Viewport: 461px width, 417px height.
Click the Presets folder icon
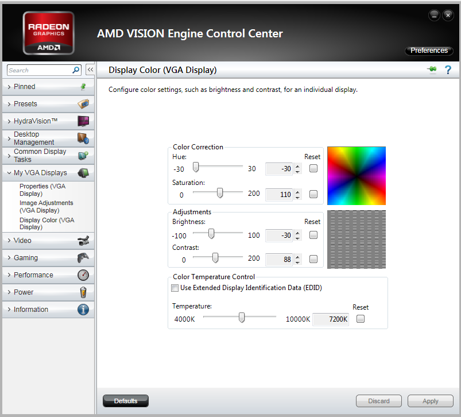83,104
